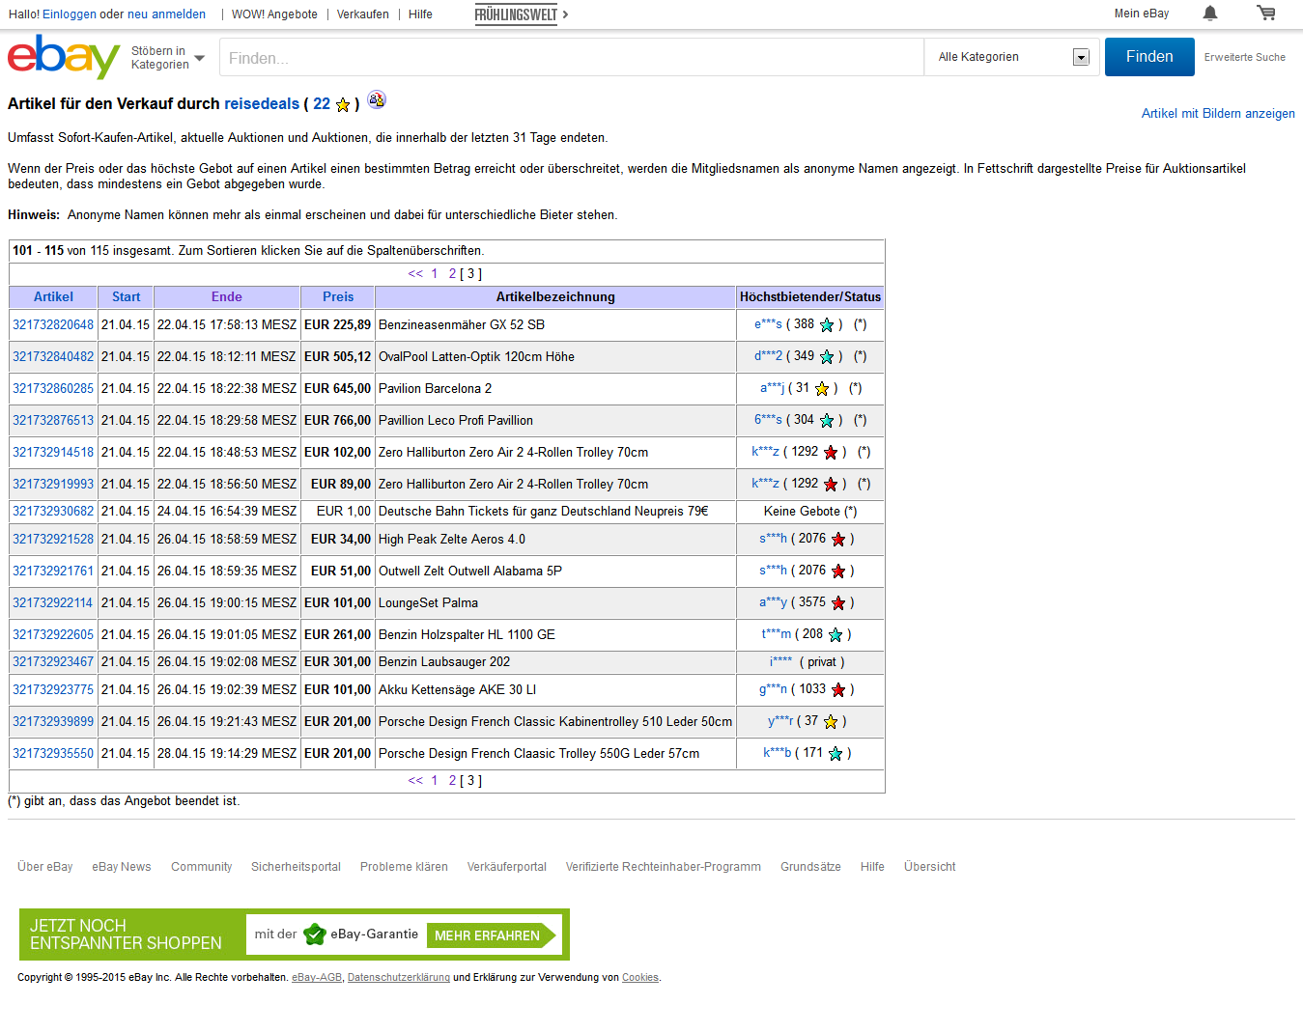This screenshot has width=1303, height=1032.
Task: Open Cookies link in footer
Action: [640, 977]
